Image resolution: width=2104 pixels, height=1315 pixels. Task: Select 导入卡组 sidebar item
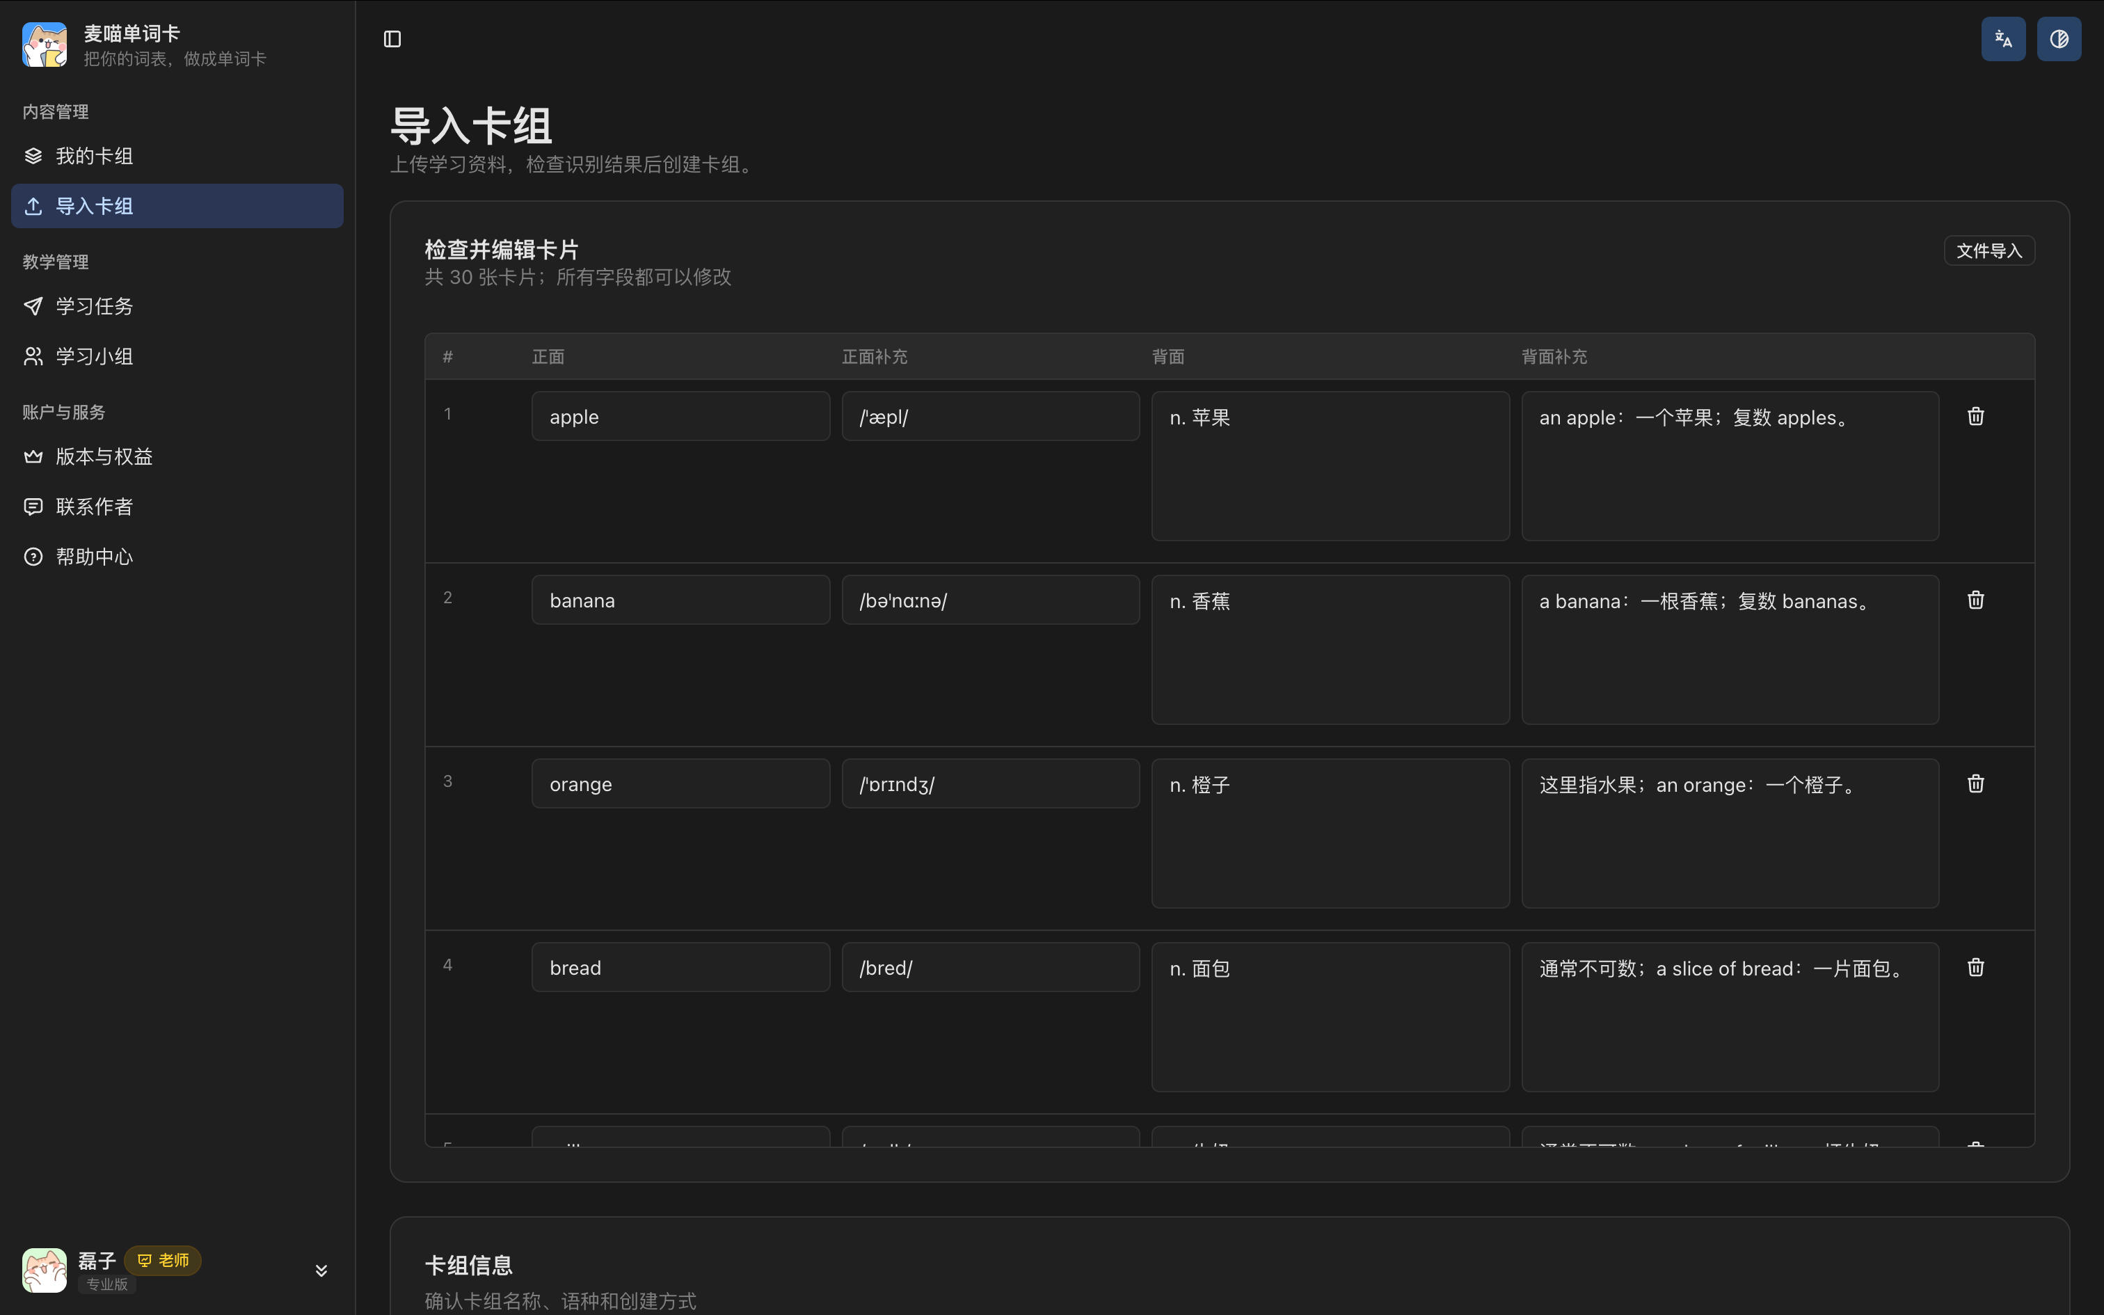177,206
